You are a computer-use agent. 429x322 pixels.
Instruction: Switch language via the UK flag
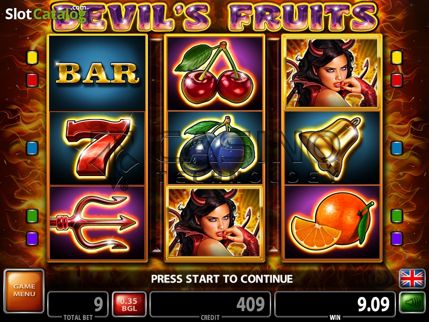(412, 278)
